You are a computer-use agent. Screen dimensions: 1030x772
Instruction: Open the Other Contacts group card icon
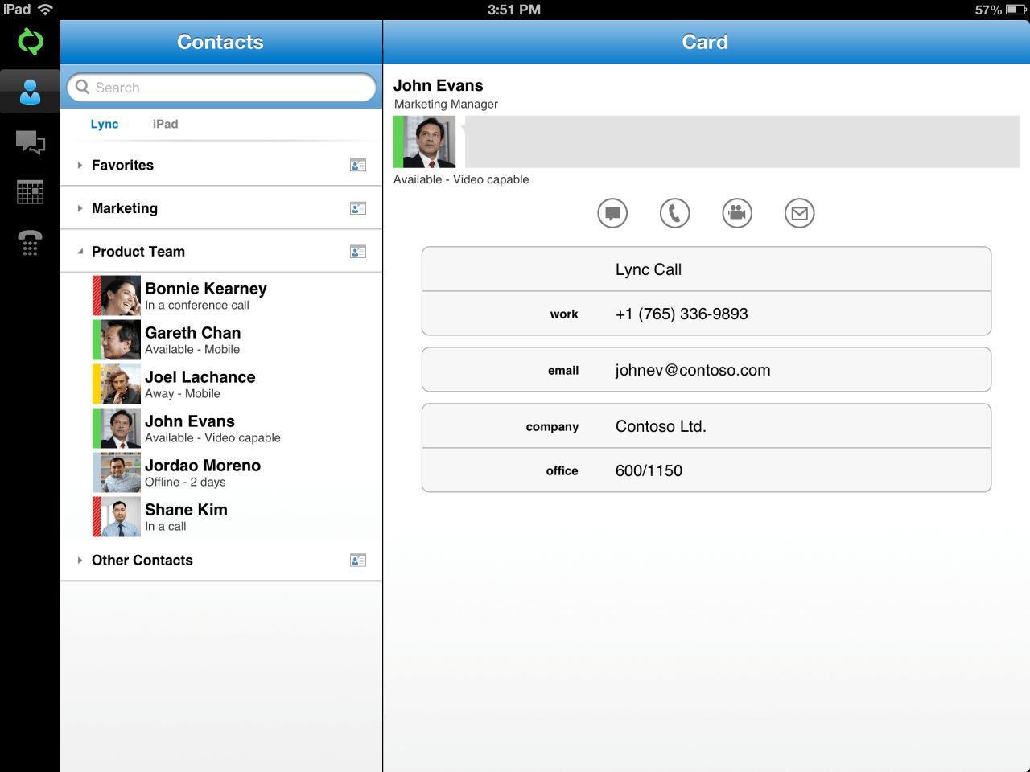coord(358,560)
